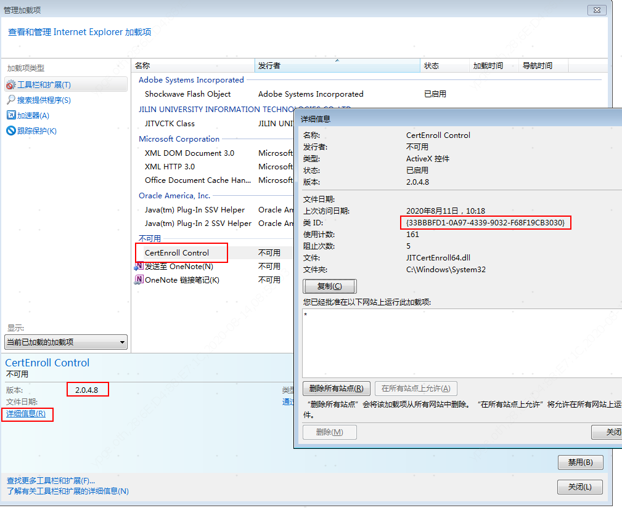The height and width of the screenshot is (508, 622).
Task: Click the 2.0.4.8 version value in details dialog
Action: point(417,182)
